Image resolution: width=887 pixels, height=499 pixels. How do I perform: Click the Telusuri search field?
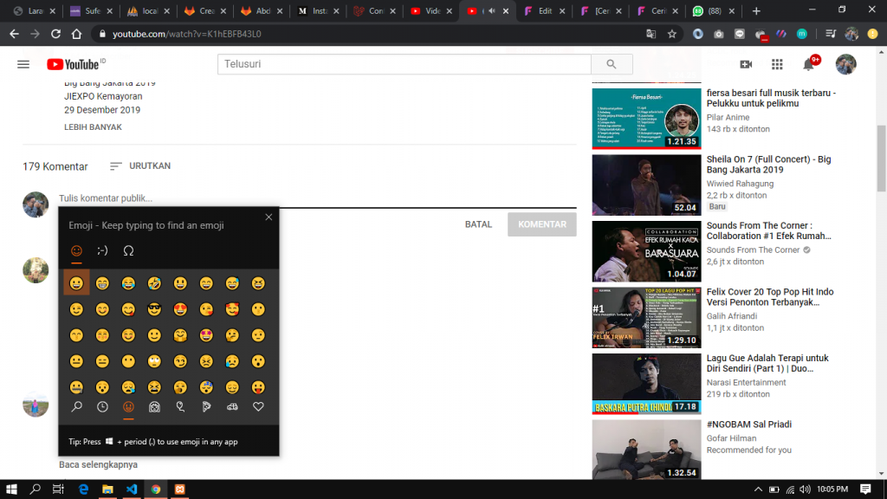click(405, 64)
